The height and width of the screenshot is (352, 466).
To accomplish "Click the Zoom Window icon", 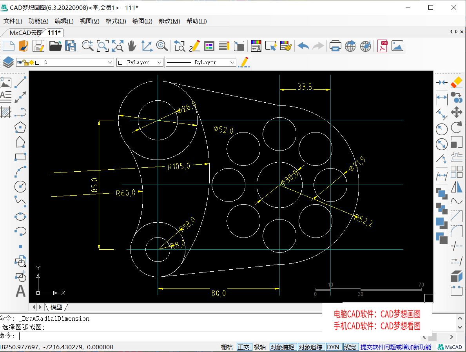I will (x=103, y=46).
